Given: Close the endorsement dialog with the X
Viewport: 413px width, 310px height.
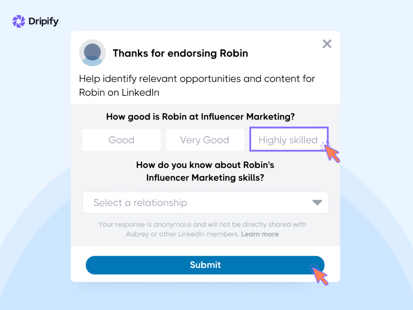Looking at the screenshot, I should point(327,44).
